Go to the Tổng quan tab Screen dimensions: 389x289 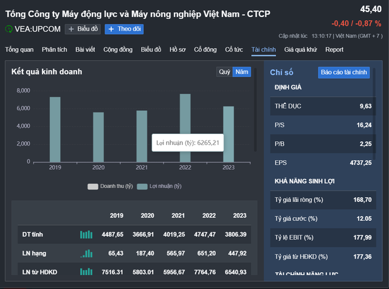(x=19, y=49)
